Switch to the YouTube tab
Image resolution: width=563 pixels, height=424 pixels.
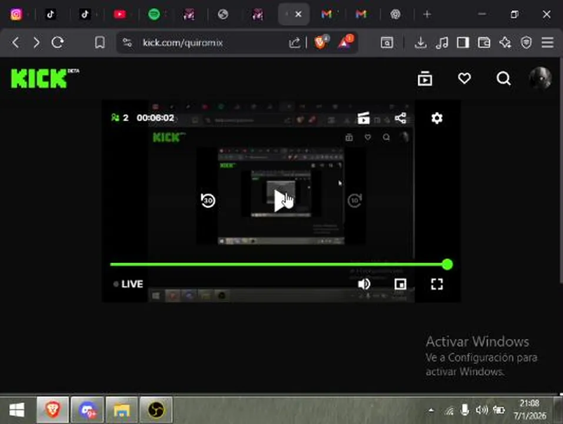coord(119,14)
